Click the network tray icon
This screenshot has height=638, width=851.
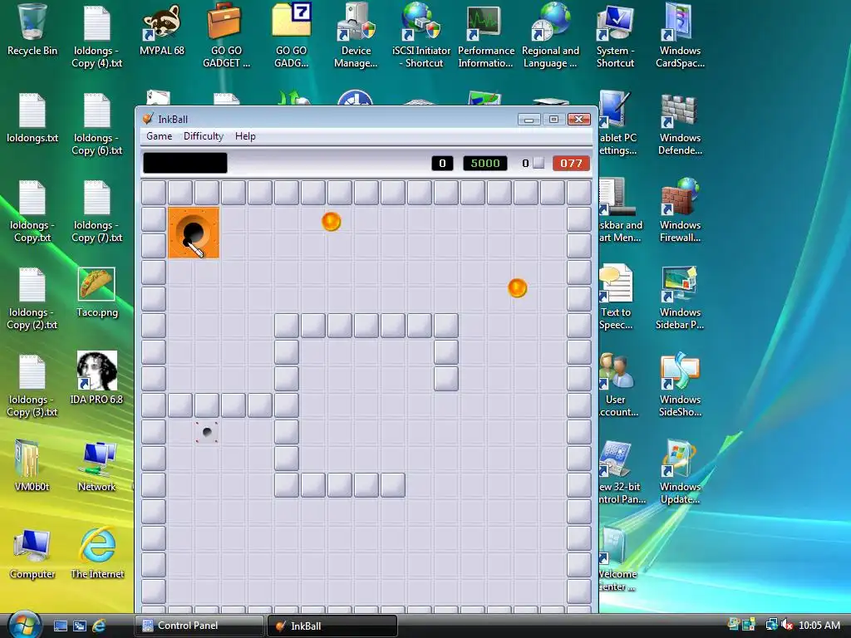pos(771,625)
